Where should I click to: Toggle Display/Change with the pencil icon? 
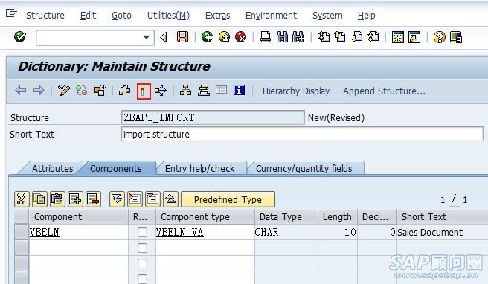coord(63,91)
